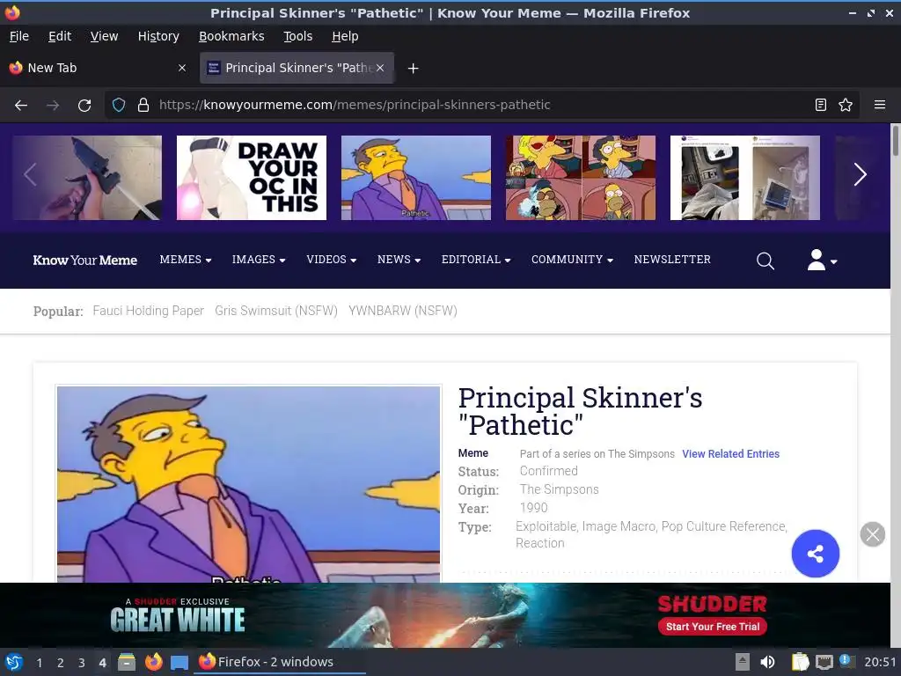The image size is (901, 676).
Task: Open the NEWSLETTER page link
Action: 672,260
